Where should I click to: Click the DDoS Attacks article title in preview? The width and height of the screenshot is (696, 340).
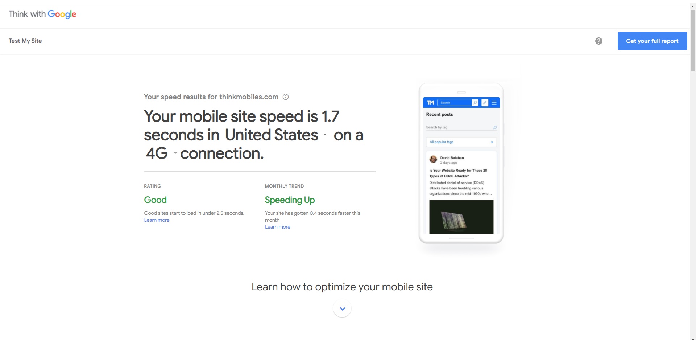(x=458, y=173)
